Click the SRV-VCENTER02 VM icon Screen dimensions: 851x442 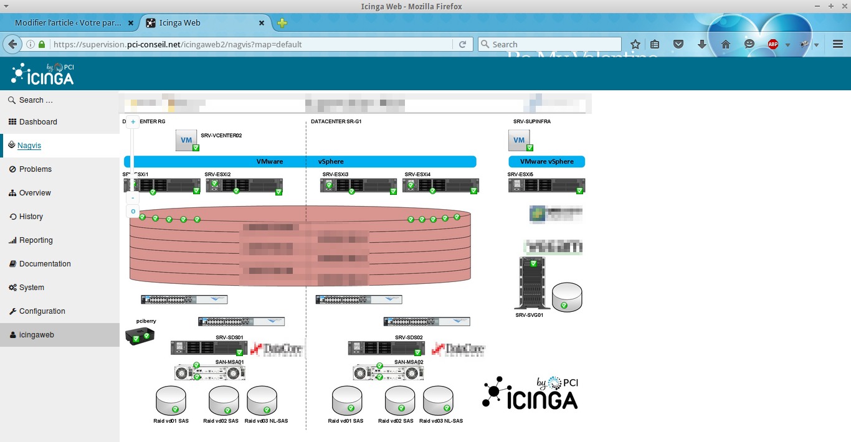coord(186,140)
